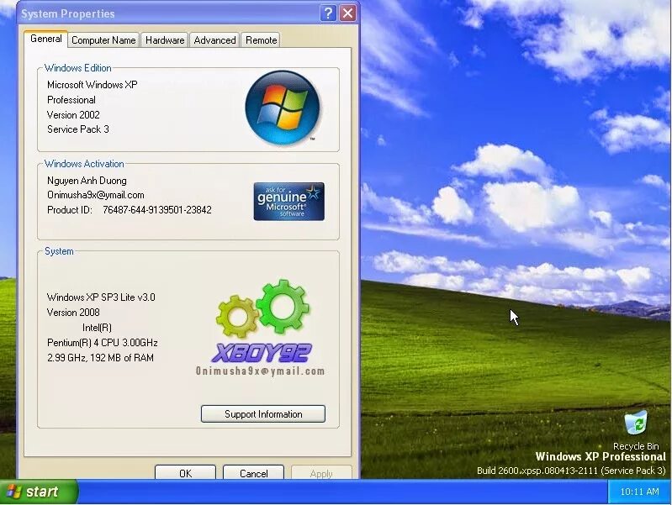Click the Onimusha9x@ymail.com text under Windows Activation
This screenshot has width=672, height=505.
pyautogui.click(x=96, y=195)
